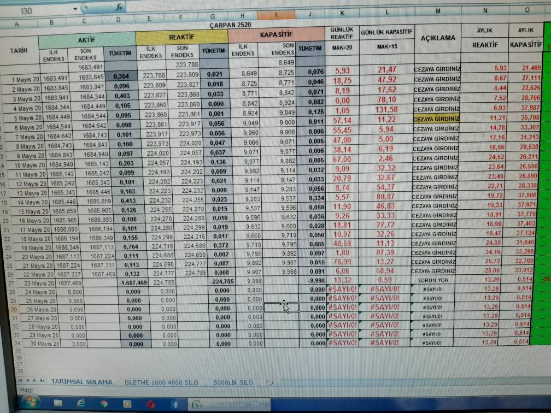Select the yellow-highlighted CEZAYA GİRDİNİZ cell
This screenshot has width=551, height=413.
[436, 119]
